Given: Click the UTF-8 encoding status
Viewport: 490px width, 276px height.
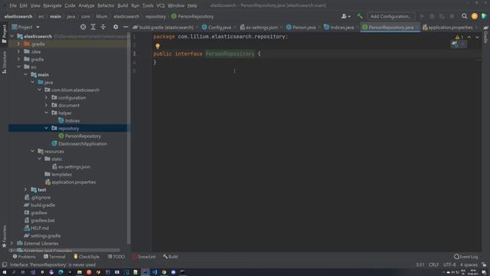Looking at the screenshot, I should click(x=449, y=264).
